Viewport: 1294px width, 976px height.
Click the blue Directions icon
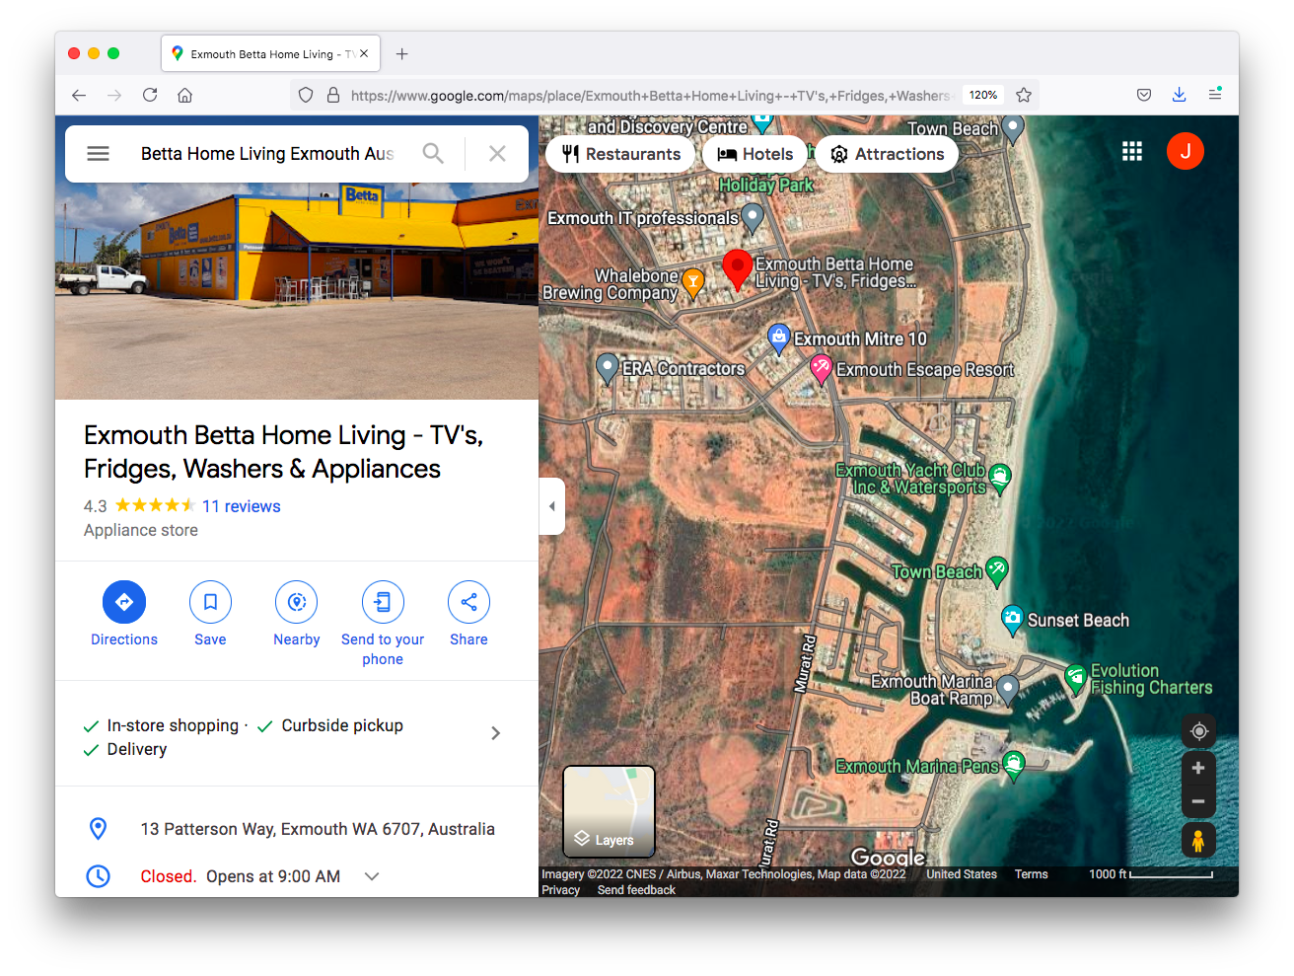(124, 602)
